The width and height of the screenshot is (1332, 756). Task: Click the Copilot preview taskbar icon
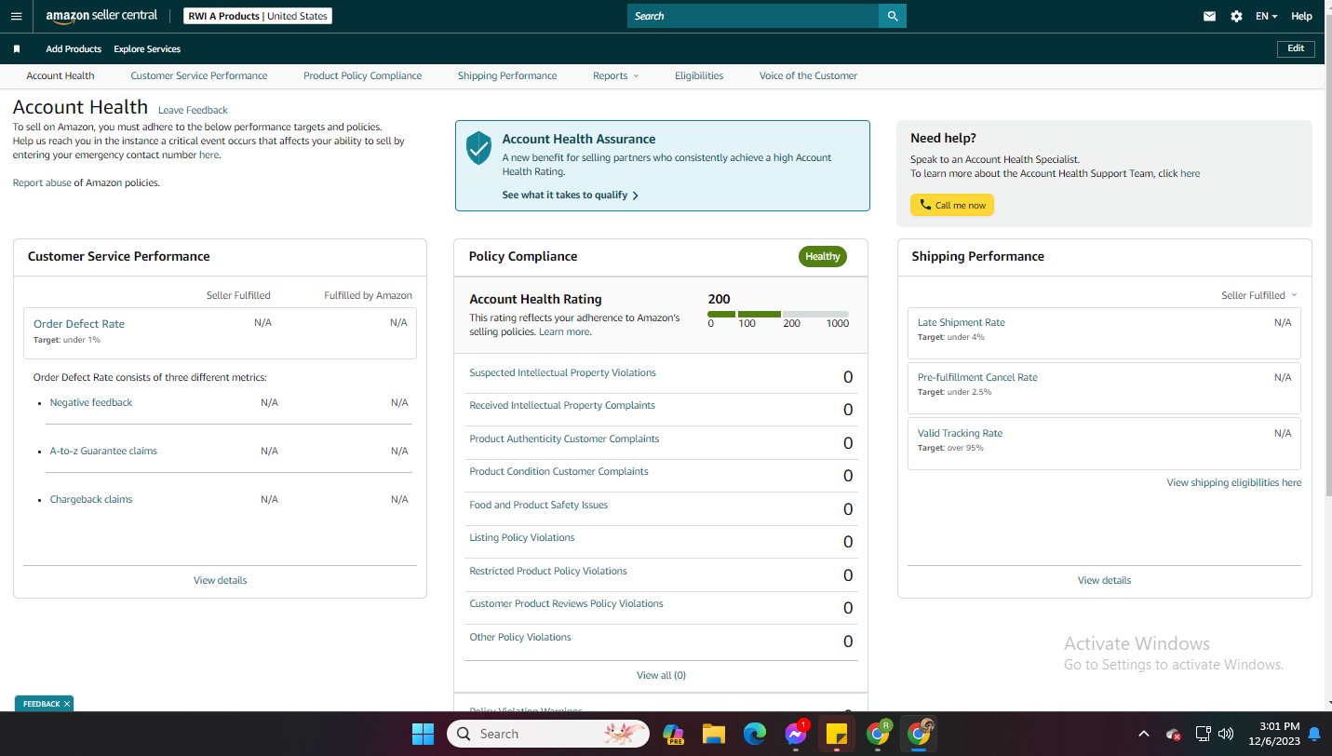click(x=673, y=734)
